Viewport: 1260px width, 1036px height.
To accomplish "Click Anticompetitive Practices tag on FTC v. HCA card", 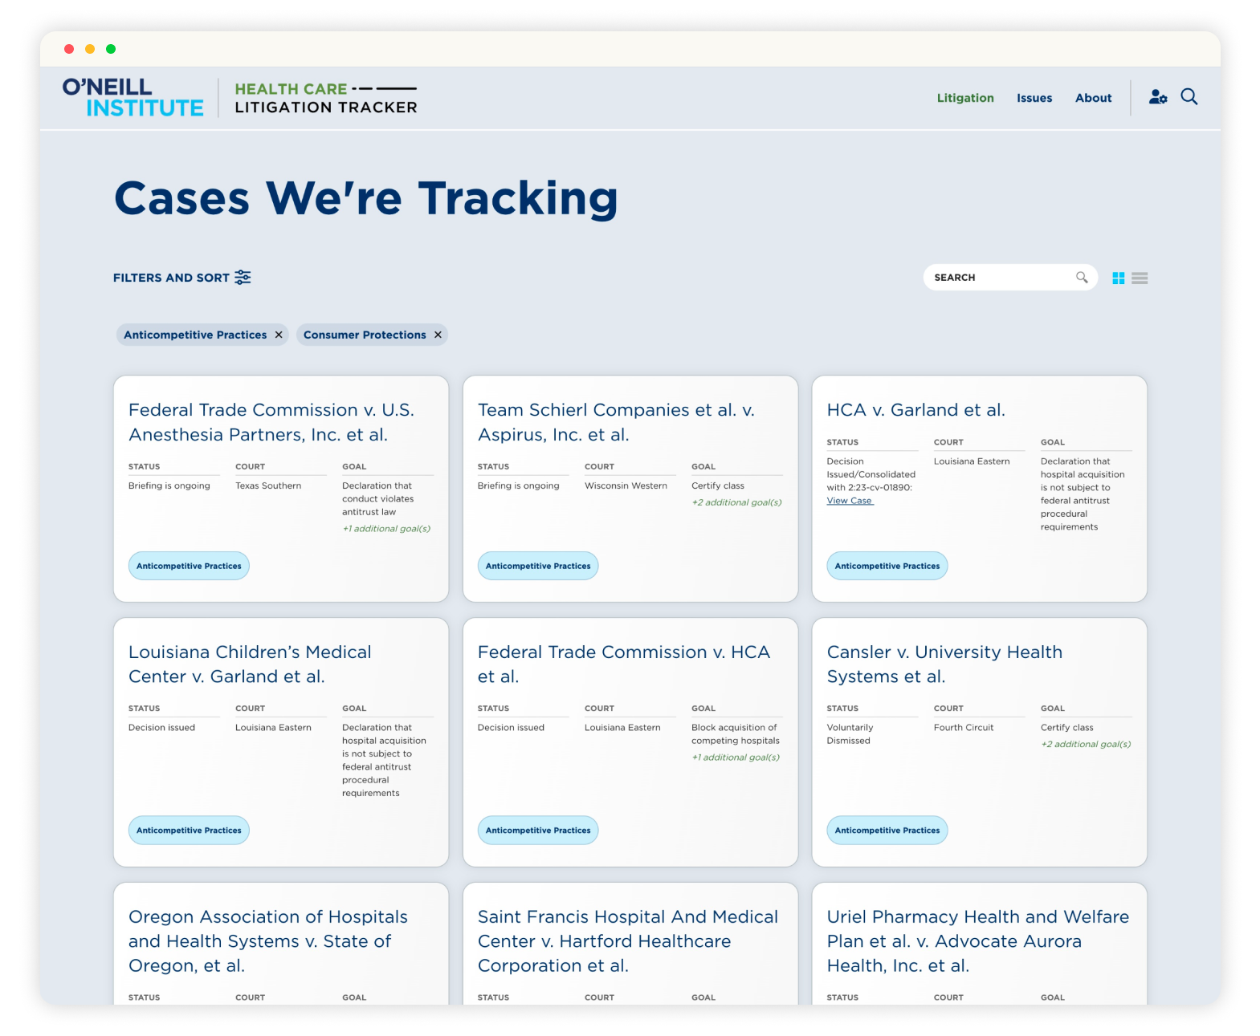I will tap(538, 831).
